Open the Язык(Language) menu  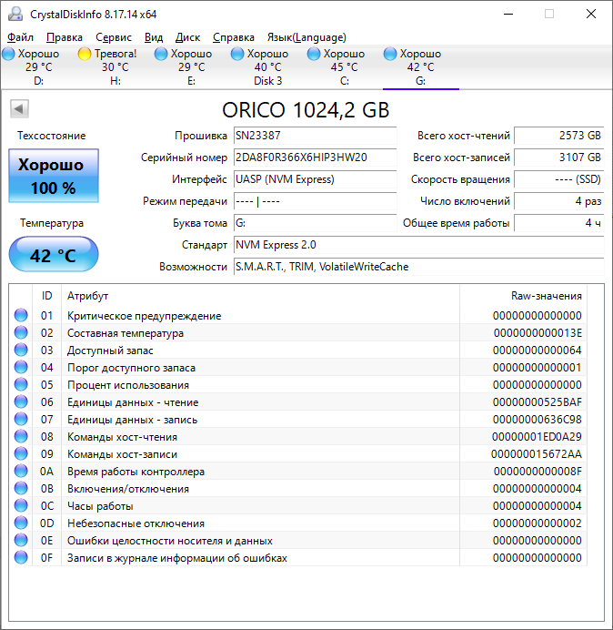[306, 37]
